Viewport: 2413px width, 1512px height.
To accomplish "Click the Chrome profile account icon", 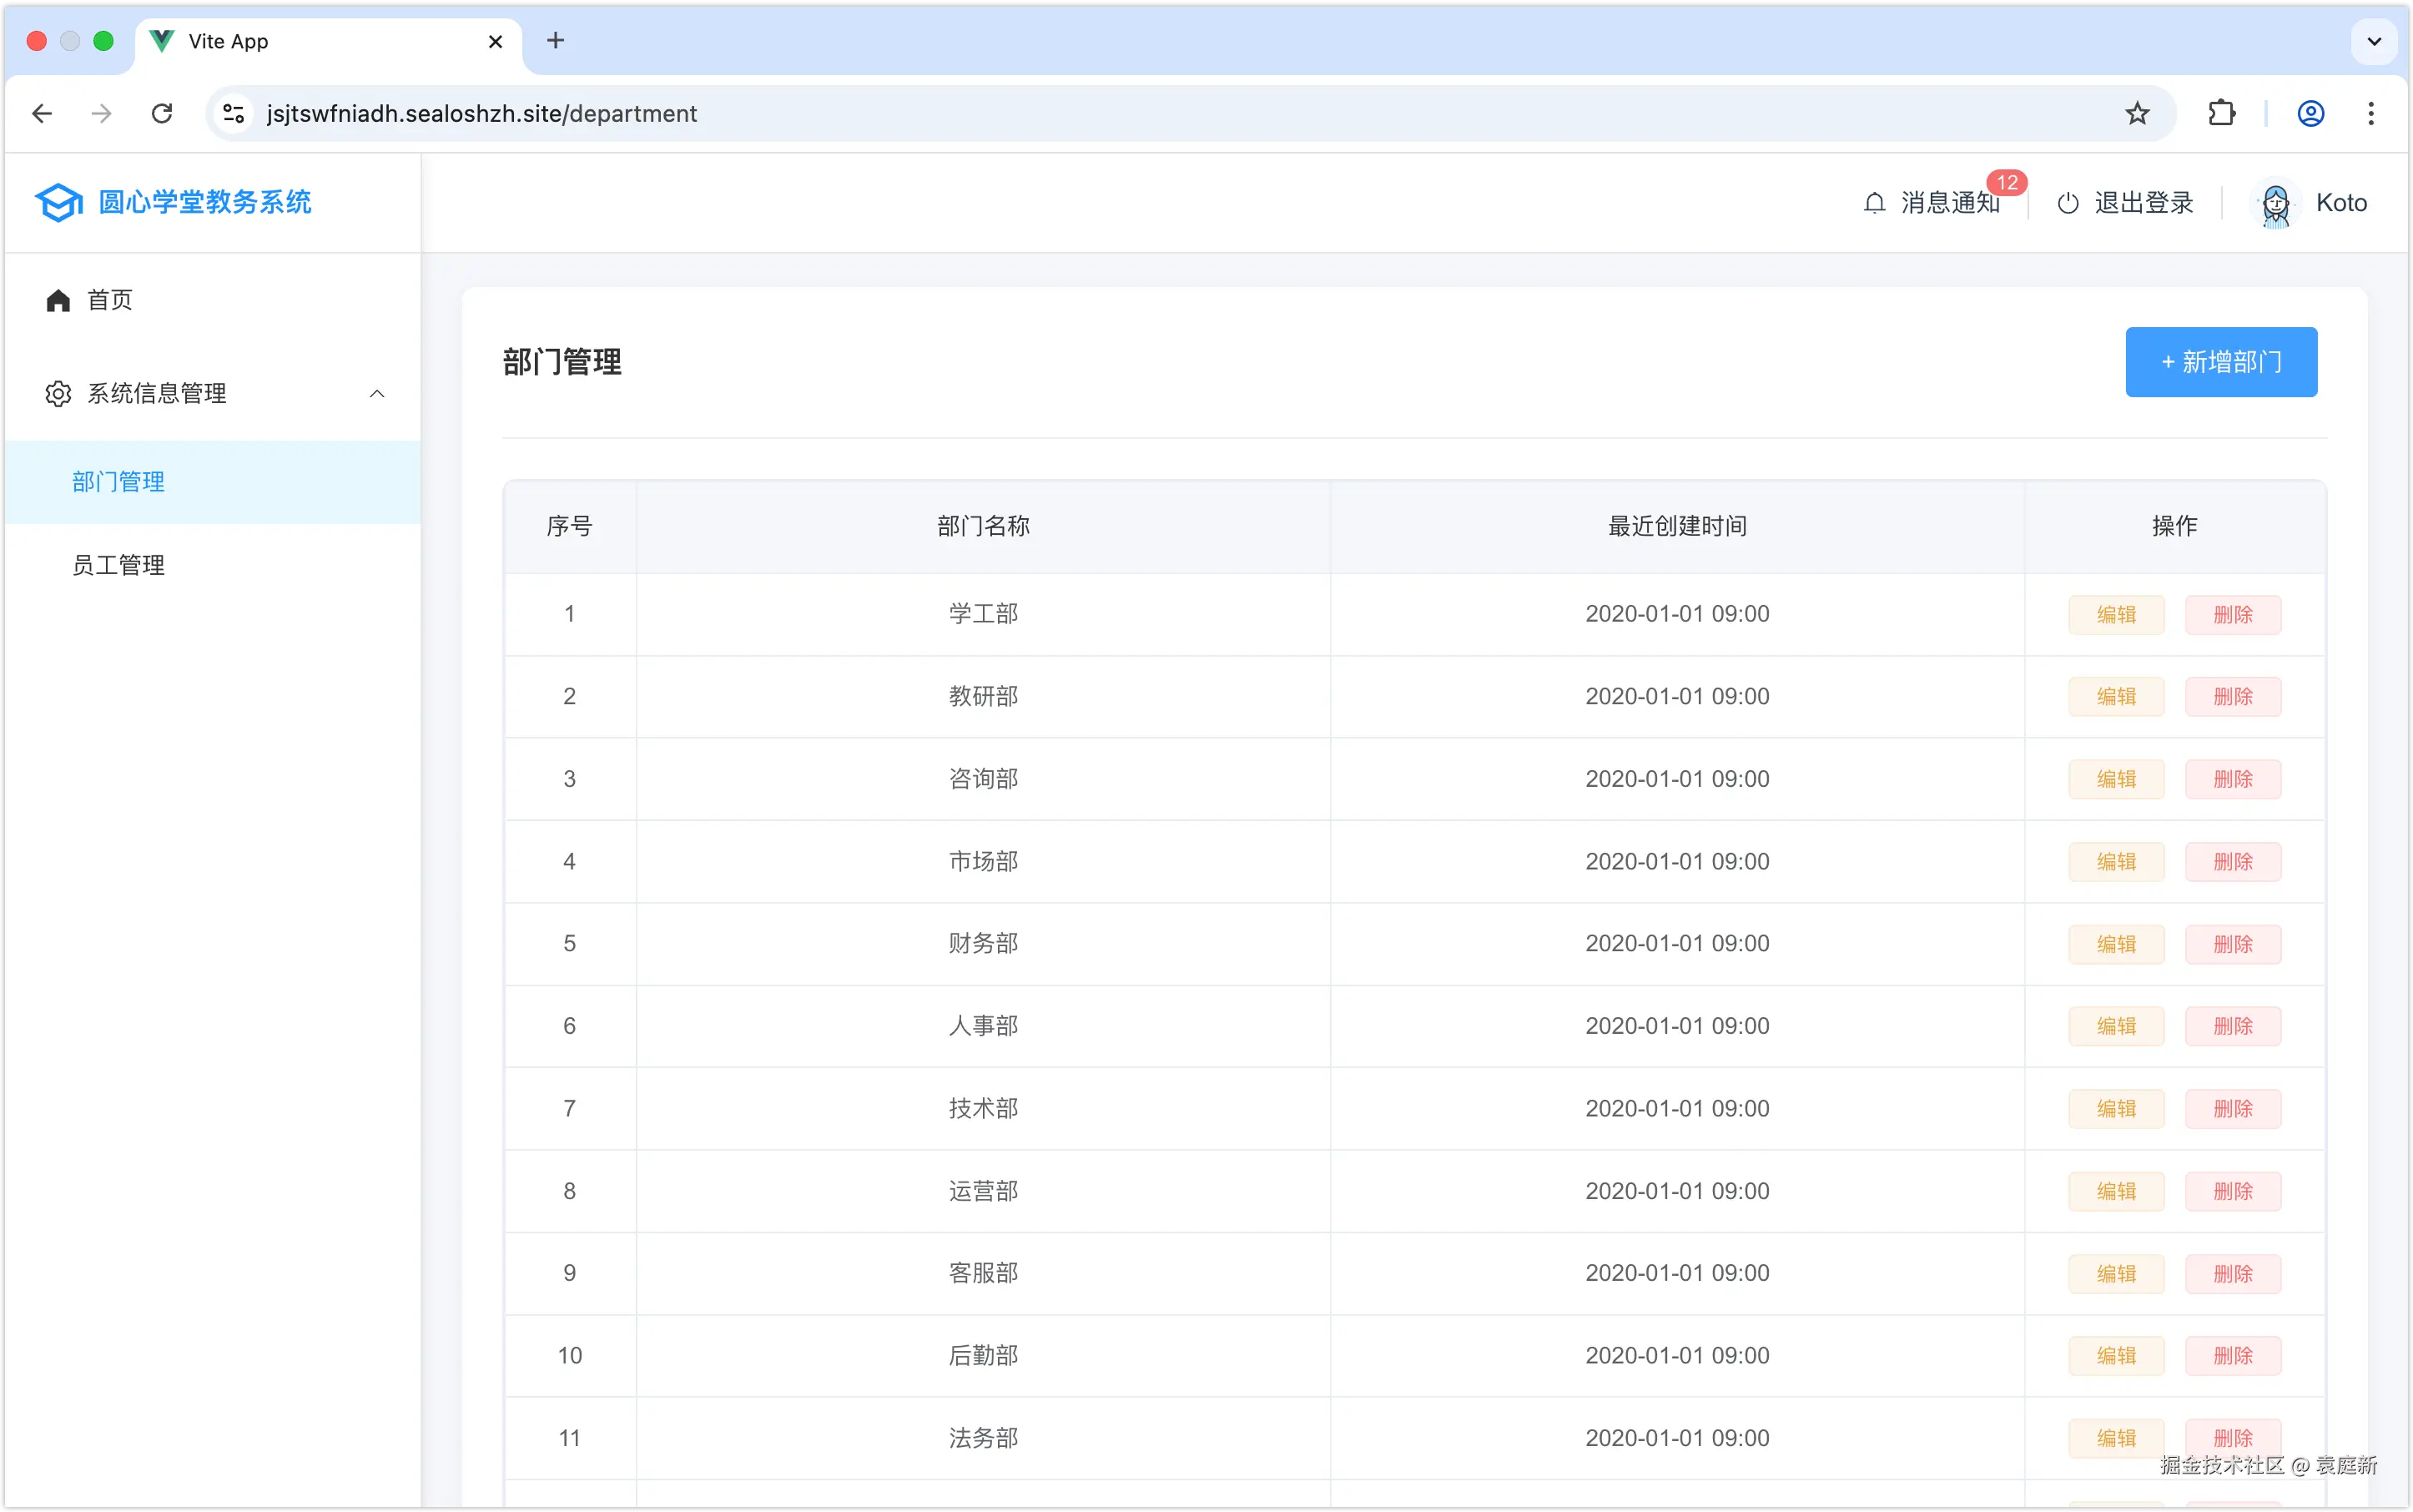I will [x=2310, y=113].
